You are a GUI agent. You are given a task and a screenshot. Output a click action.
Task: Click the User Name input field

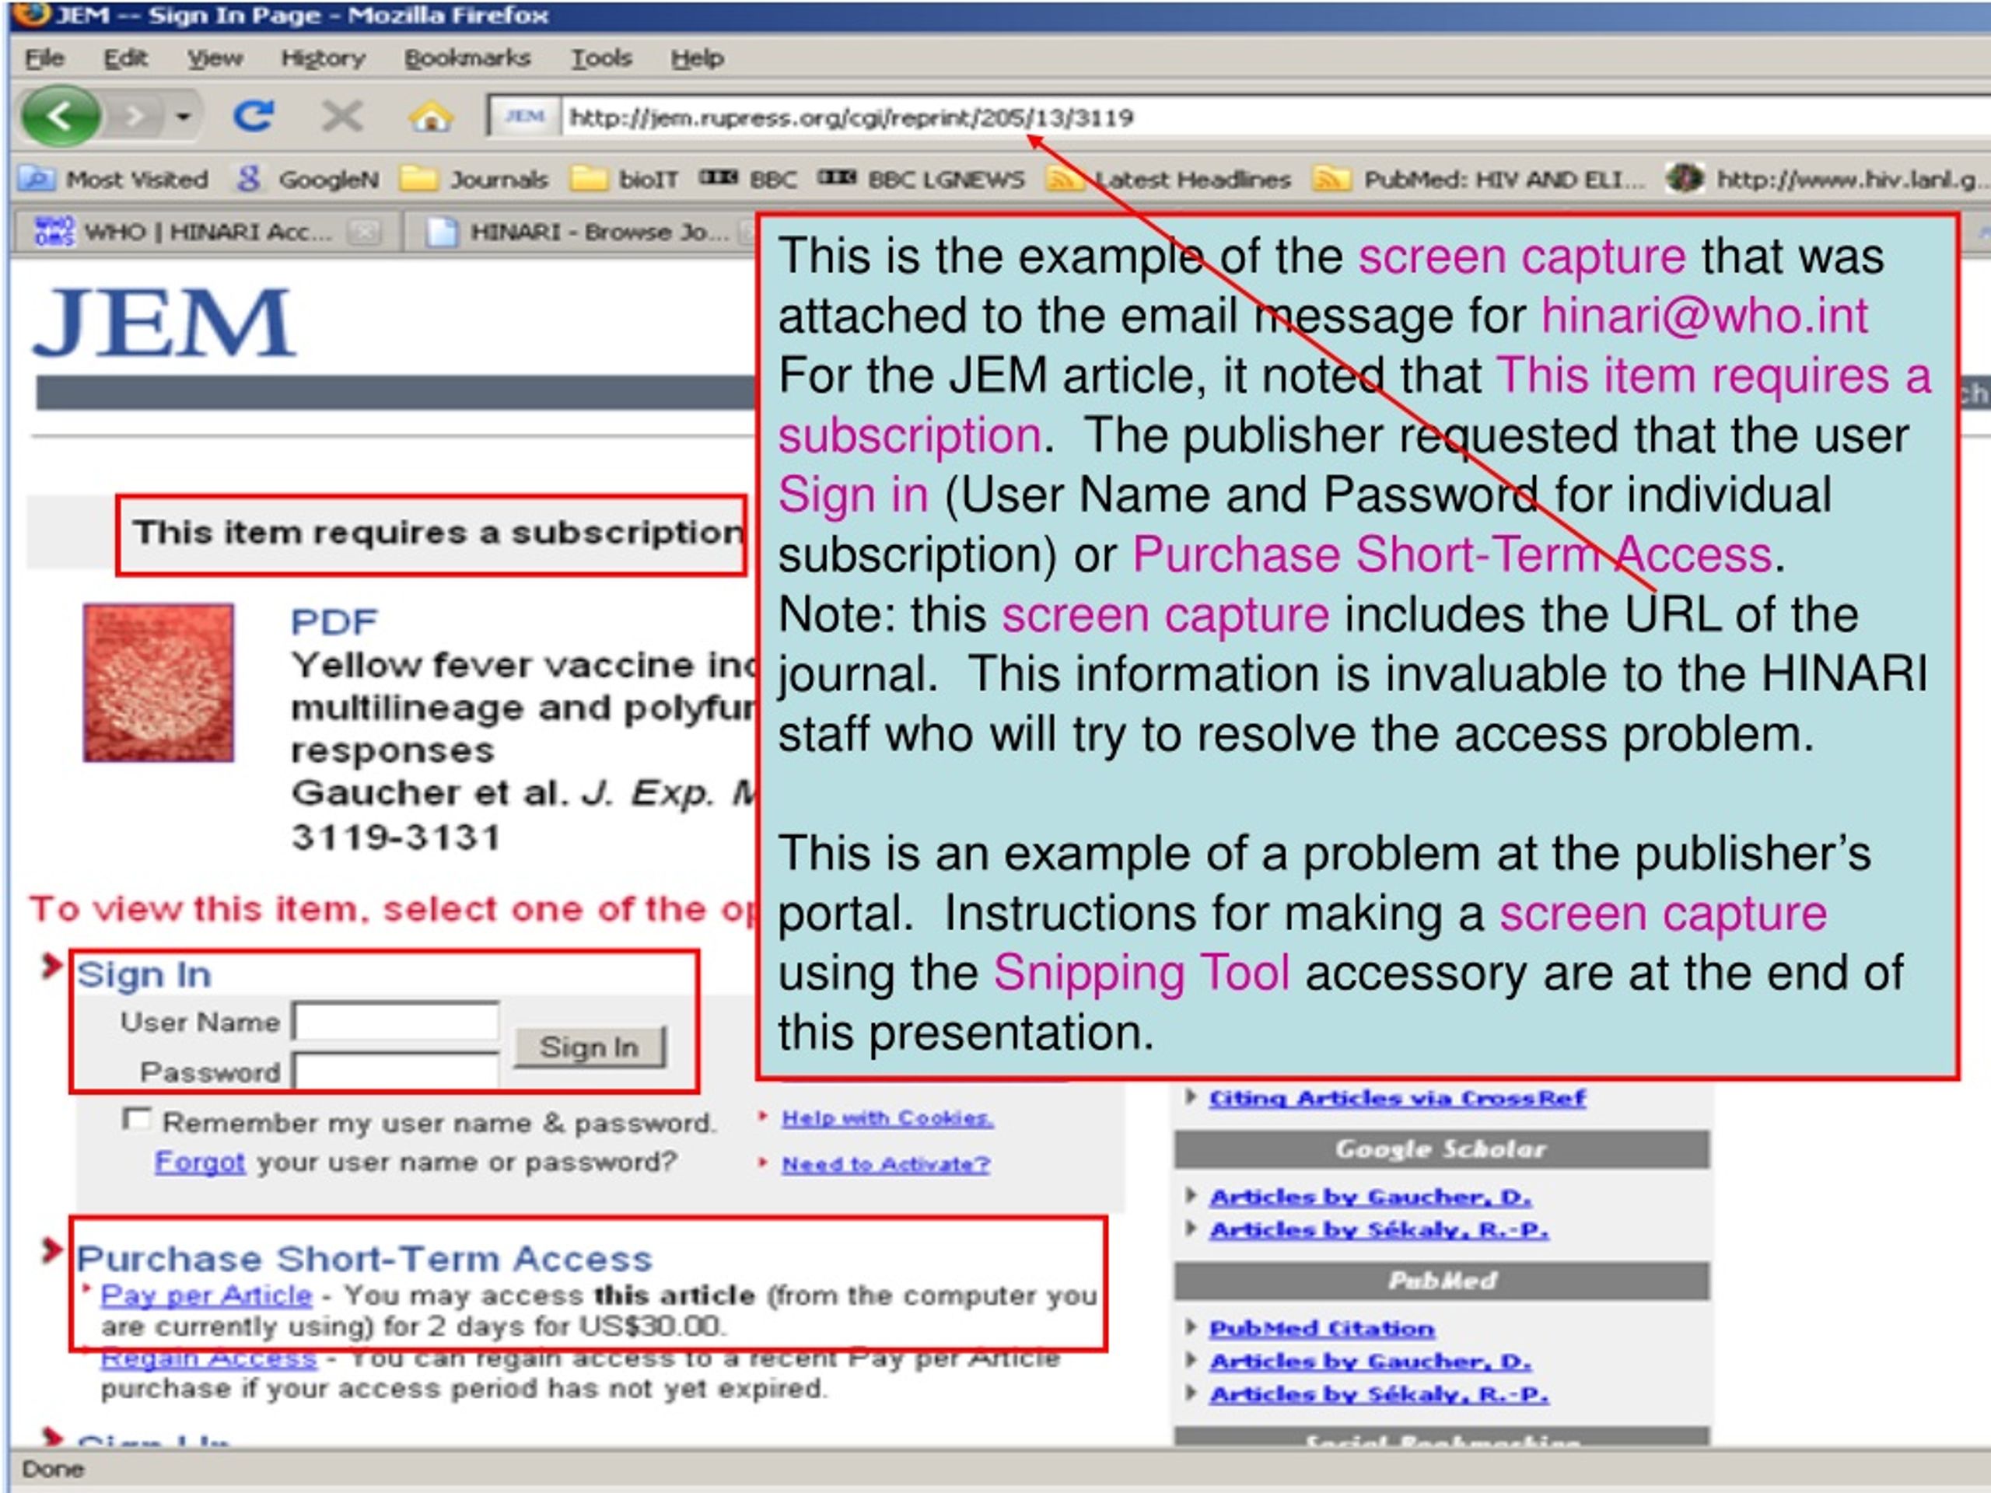pos(396,1023)
